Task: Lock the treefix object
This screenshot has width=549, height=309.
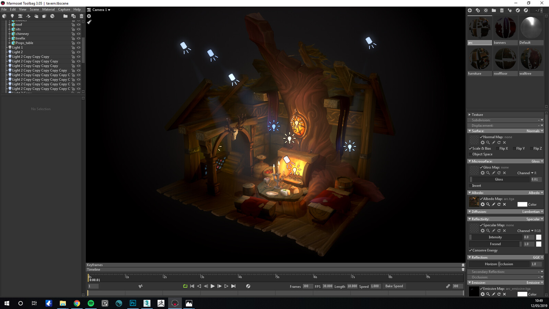Action: (x=73, y=38)
